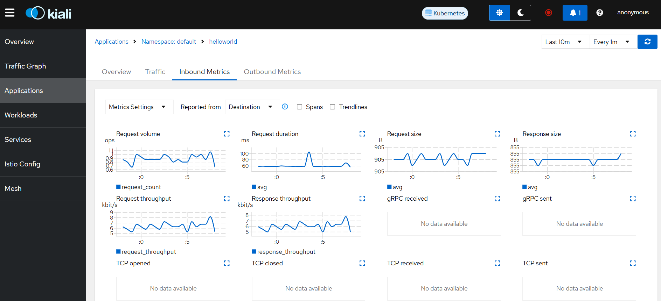This screenshot has height=301, width=661.
Task: Open the notifications bell
Action: pyautogui.click(x=575, y=13)
